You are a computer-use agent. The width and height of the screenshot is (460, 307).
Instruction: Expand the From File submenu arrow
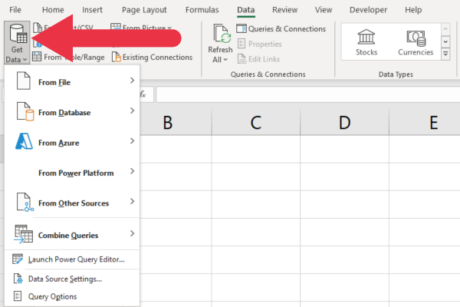[132, 81]
